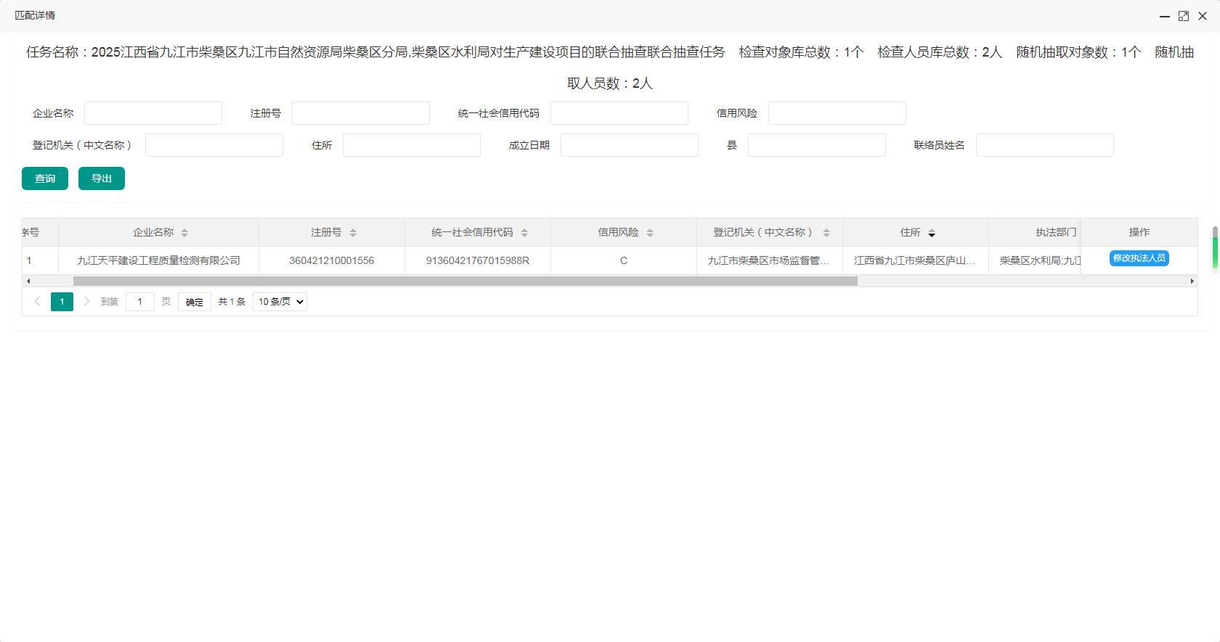Screen dimensions: 1220x642
Task: Click into the 统一社会信用代码 filter field
Action: point(619,113)
